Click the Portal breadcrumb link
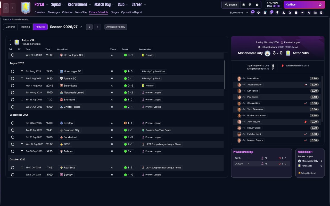Image resolution: width=330 pixels, height=206 pixels. pyautogui.click(x=5, y=20)
